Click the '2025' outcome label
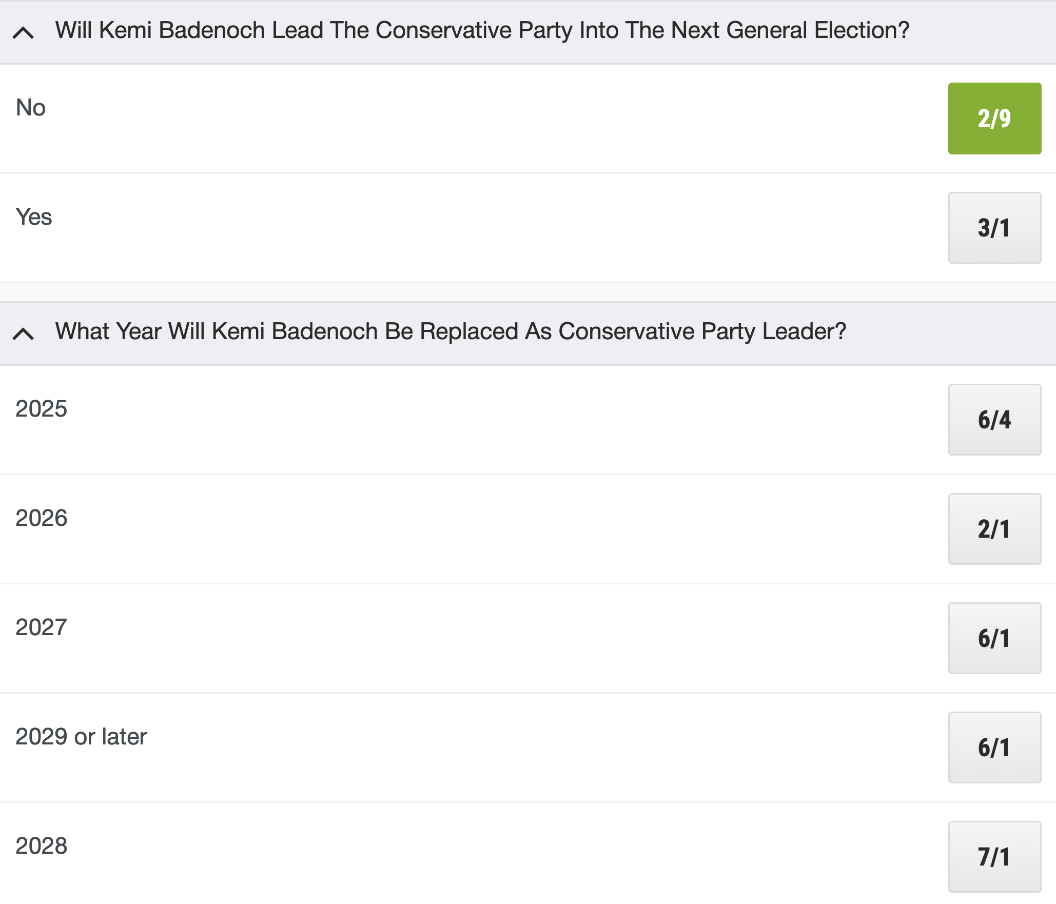 [x=42, y=409]
